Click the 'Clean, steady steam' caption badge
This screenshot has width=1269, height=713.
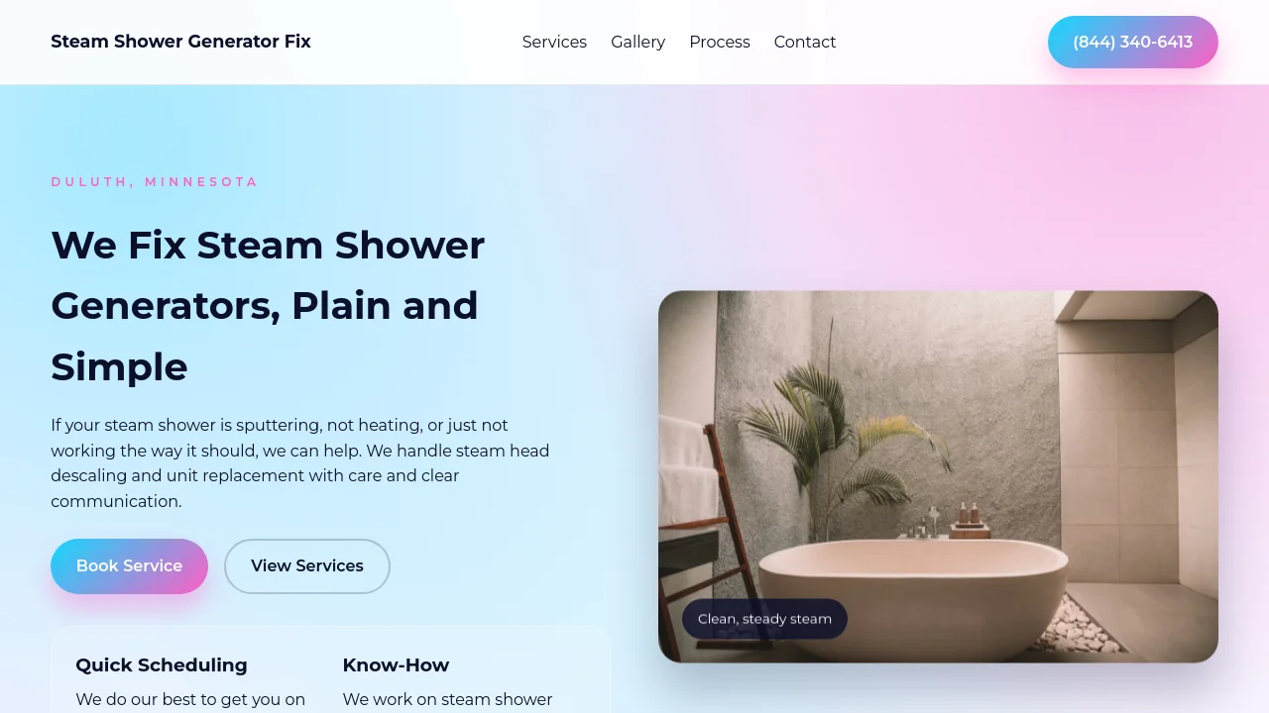coord(764,619)
